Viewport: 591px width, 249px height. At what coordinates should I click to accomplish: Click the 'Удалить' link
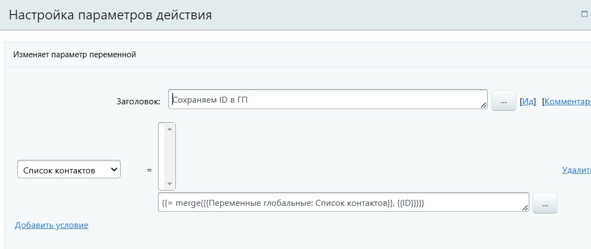(576, 170)
